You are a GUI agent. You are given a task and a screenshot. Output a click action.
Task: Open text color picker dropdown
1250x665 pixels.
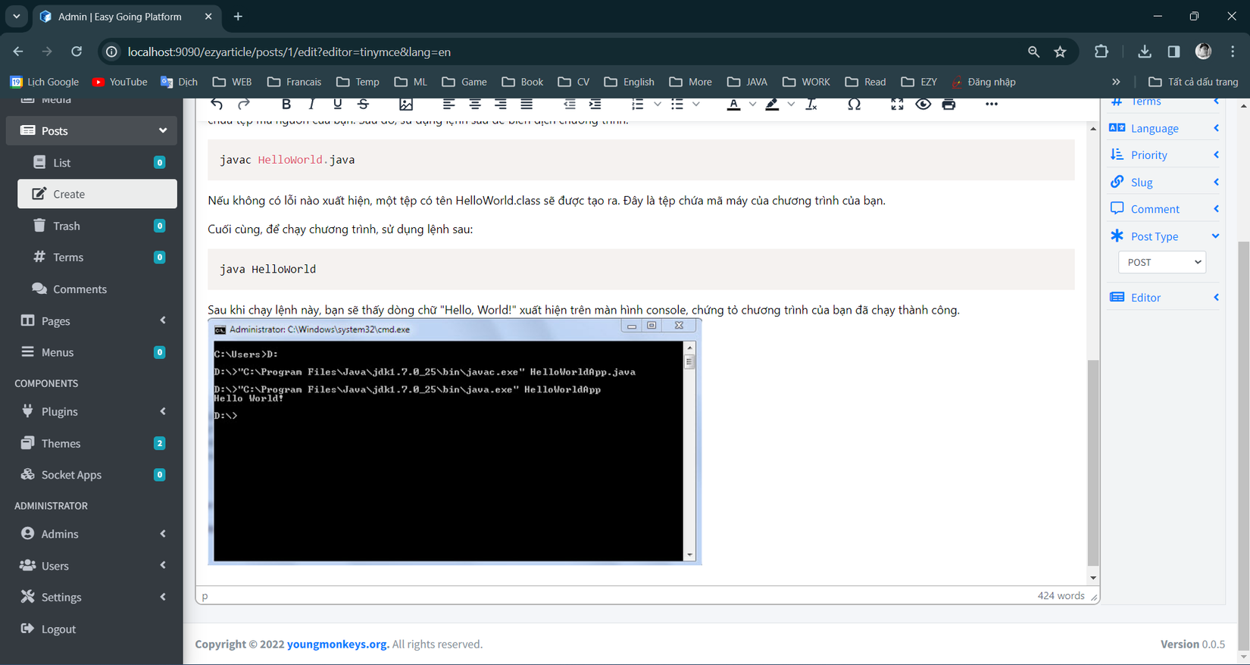(x=752, y=104)
